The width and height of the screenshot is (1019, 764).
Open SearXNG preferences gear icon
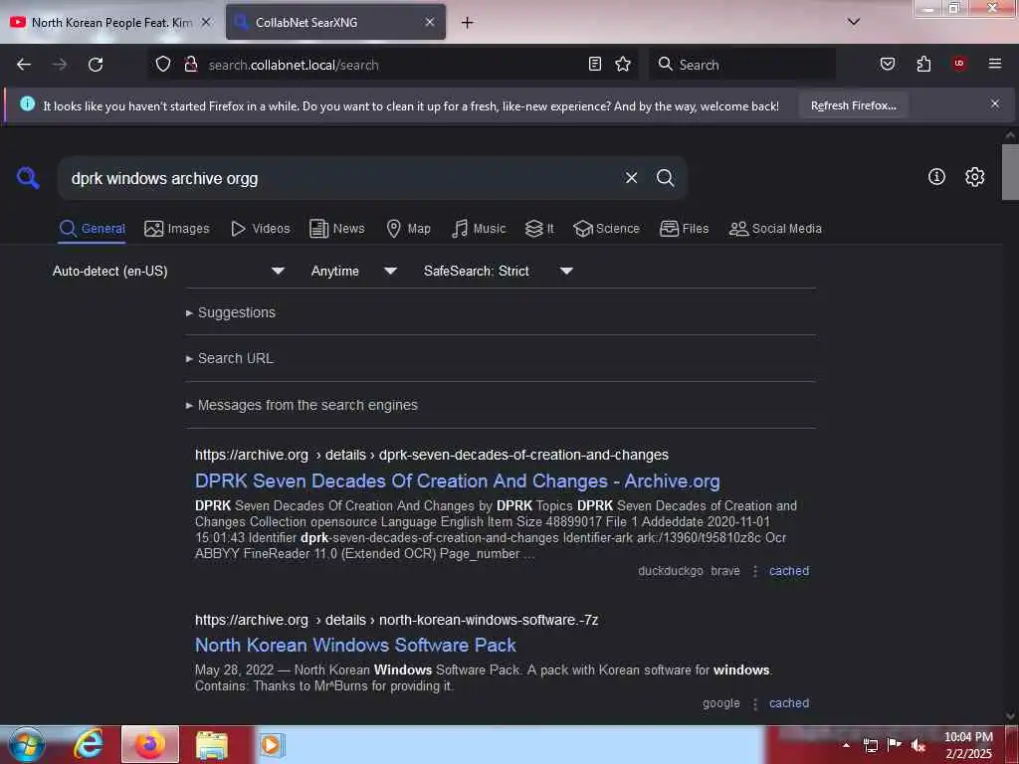coord(975,177)
